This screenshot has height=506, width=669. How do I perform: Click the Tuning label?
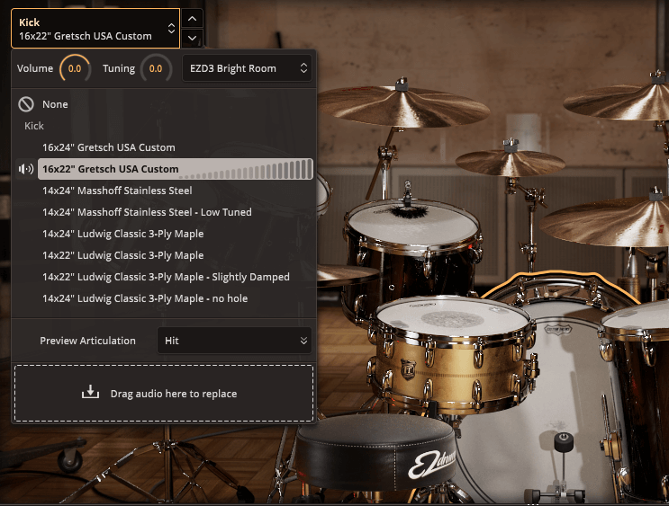(119, 68)
